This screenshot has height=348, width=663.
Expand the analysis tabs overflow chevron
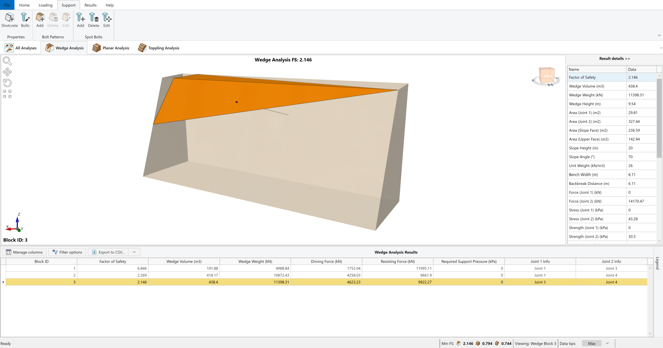pos(661,48)
